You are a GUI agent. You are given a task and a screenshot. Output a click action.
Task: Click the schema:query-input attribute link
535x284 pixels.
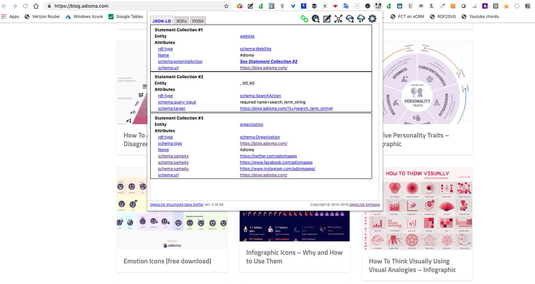tap(177, 102)
